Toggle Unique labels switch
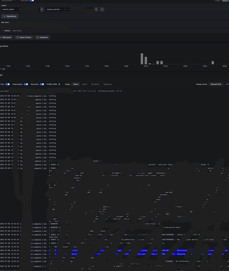Viewport: 229px width, 271px height. [x=26, y=84]
